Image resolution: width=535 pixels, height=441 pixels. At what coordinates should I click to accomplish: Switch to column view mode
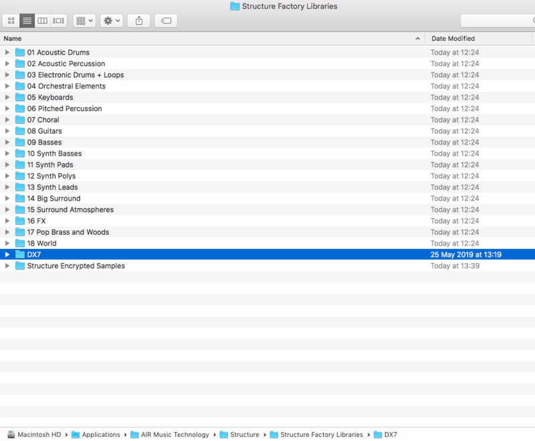(x=43, y=21)
